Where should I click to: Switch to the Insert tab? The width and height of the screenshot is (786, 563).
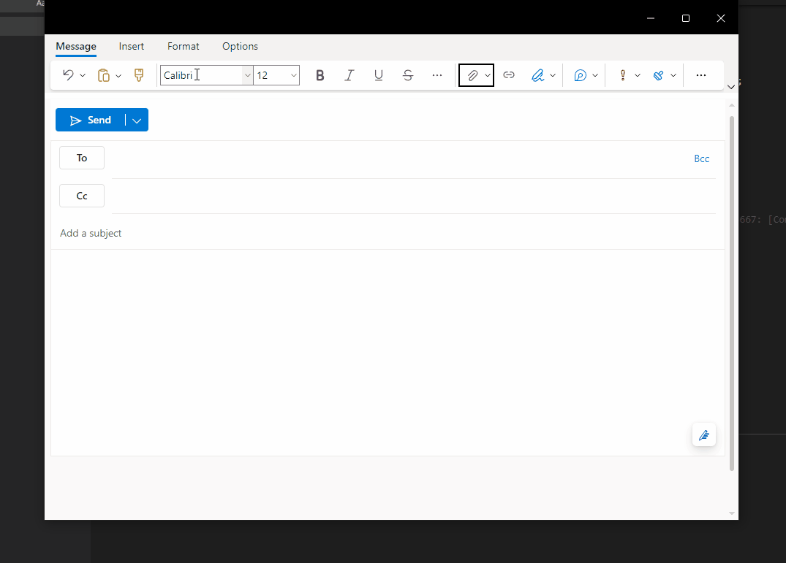[131, 46]
